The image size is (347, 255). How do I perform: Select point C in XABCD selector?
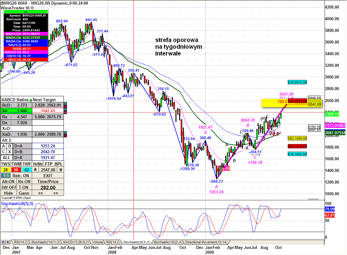4,152
